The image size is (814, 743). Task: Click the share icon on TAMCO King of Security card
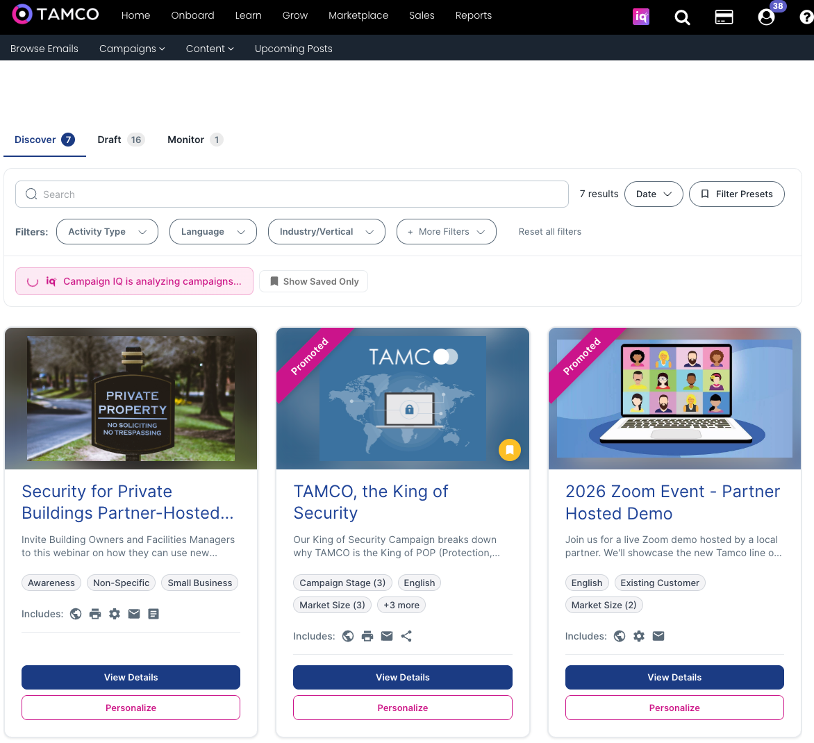point(406,636)
